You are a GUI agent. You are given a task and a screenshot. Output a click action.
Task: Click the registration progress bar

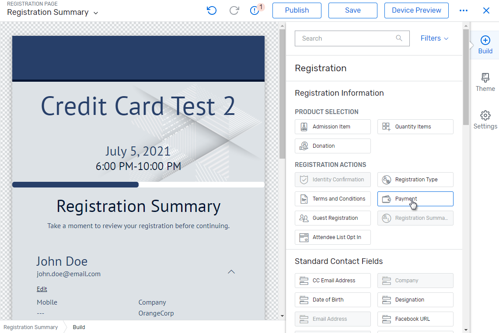tap(138, 184)
